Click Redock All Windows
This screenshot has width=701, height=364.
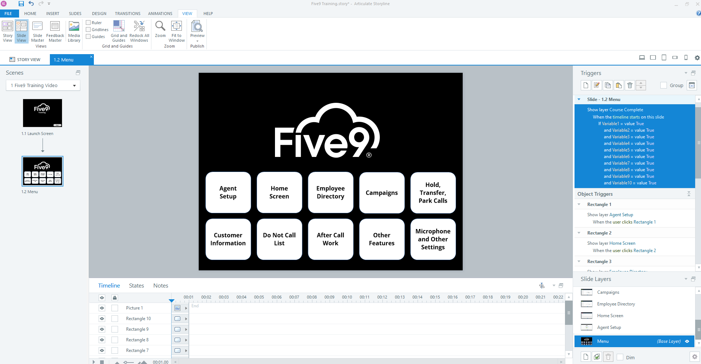tap(139, 32)
